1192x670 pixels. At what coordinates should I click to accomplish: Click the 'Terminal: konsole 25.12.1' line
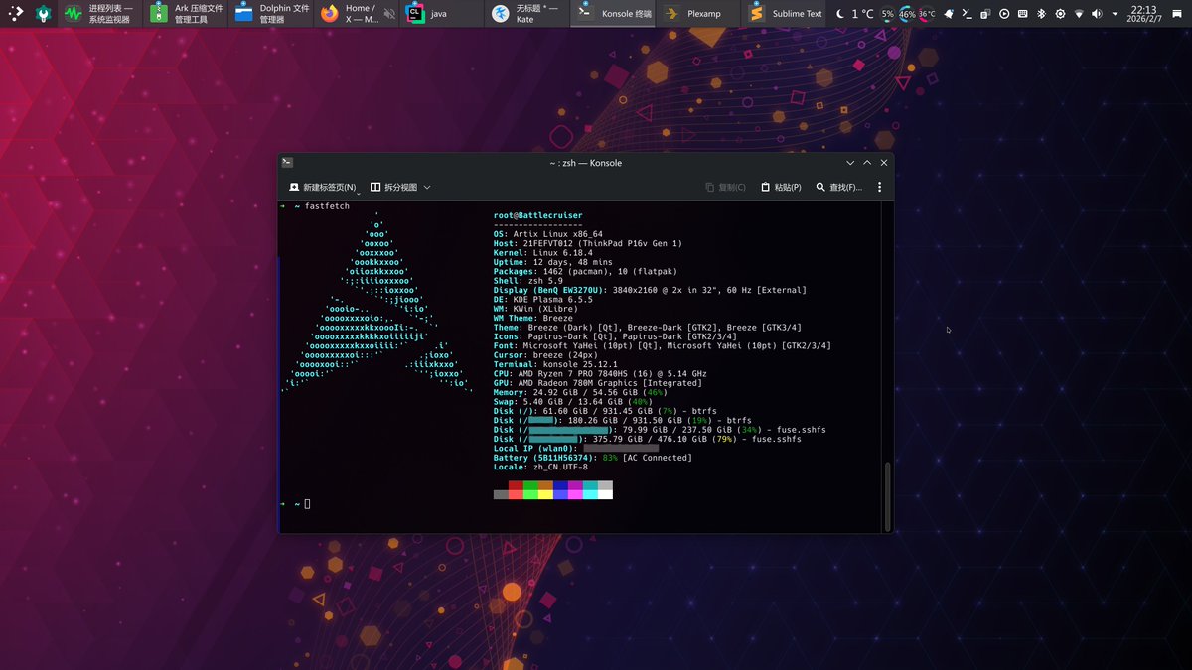click(x=555, y=364)
